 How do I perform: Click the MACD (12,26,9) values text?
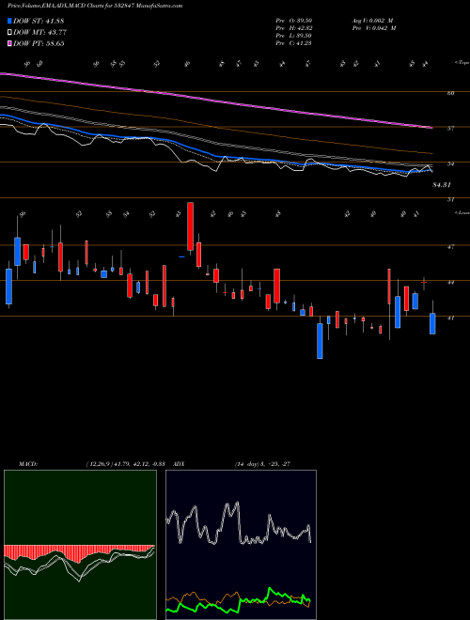tap(128, 464)
